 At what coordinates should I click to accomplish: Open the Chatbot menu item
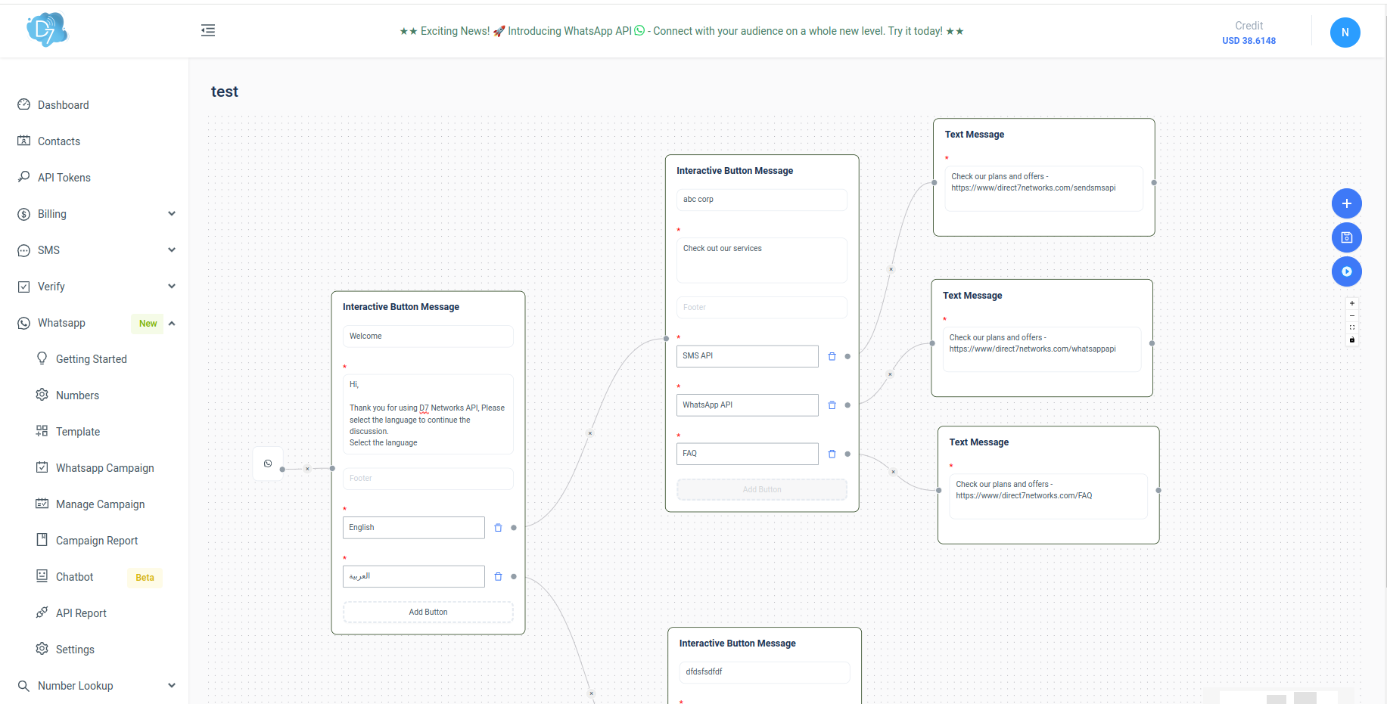tap(75, 577)
